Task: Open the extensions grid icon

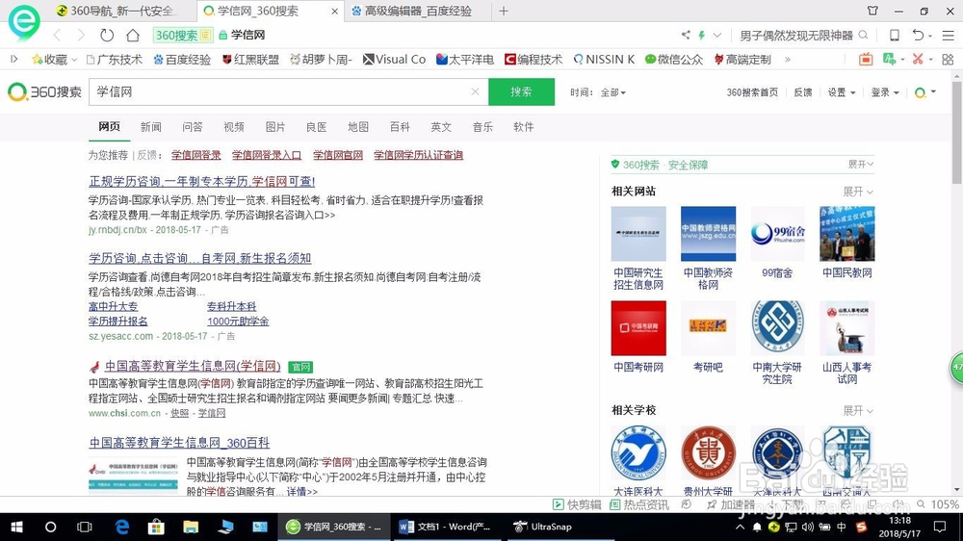Action: pyautogui.click(x=948, y=59)
